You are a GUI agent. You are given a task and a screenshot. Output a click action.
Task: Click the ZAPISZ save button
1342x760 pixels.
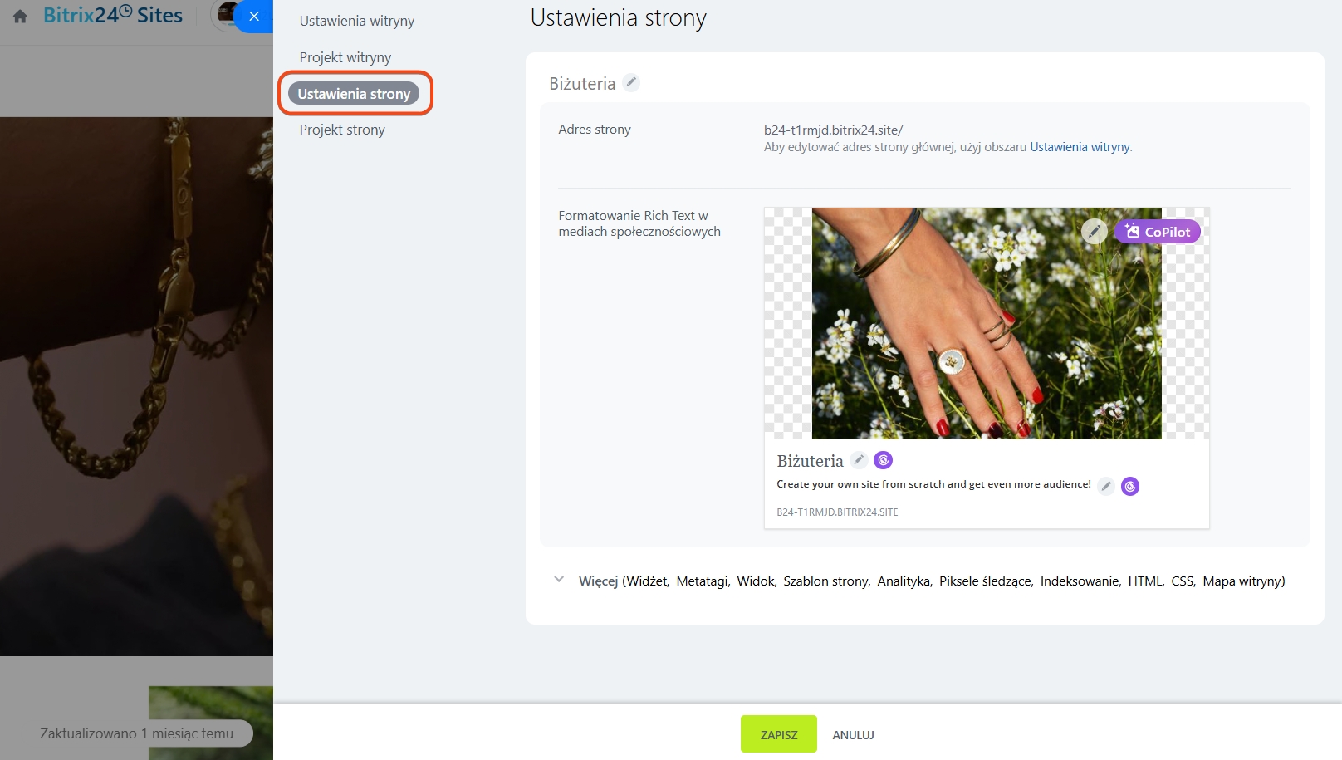point(779,734)
